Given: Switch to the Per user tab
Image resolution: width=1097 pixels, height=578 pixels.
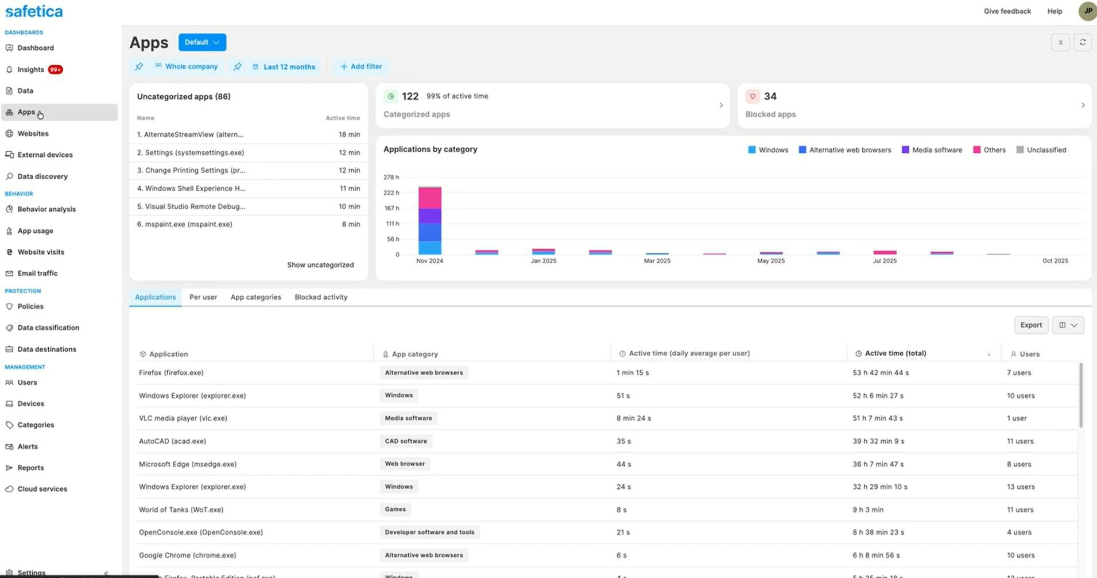Looking at the screenshot, I should click(x=203, y=297).
